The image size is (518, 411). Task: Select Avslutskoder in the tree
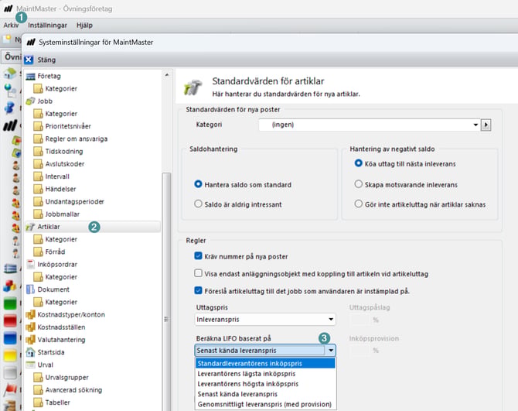point(65,164)
